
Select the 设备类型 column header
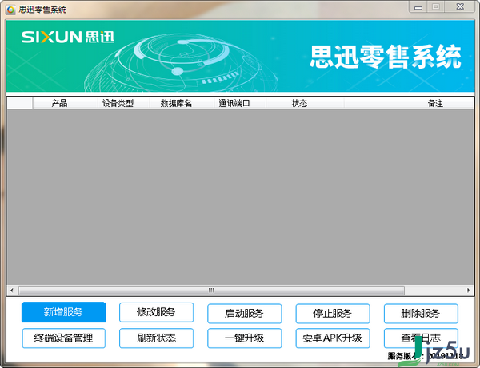(124, 103)
